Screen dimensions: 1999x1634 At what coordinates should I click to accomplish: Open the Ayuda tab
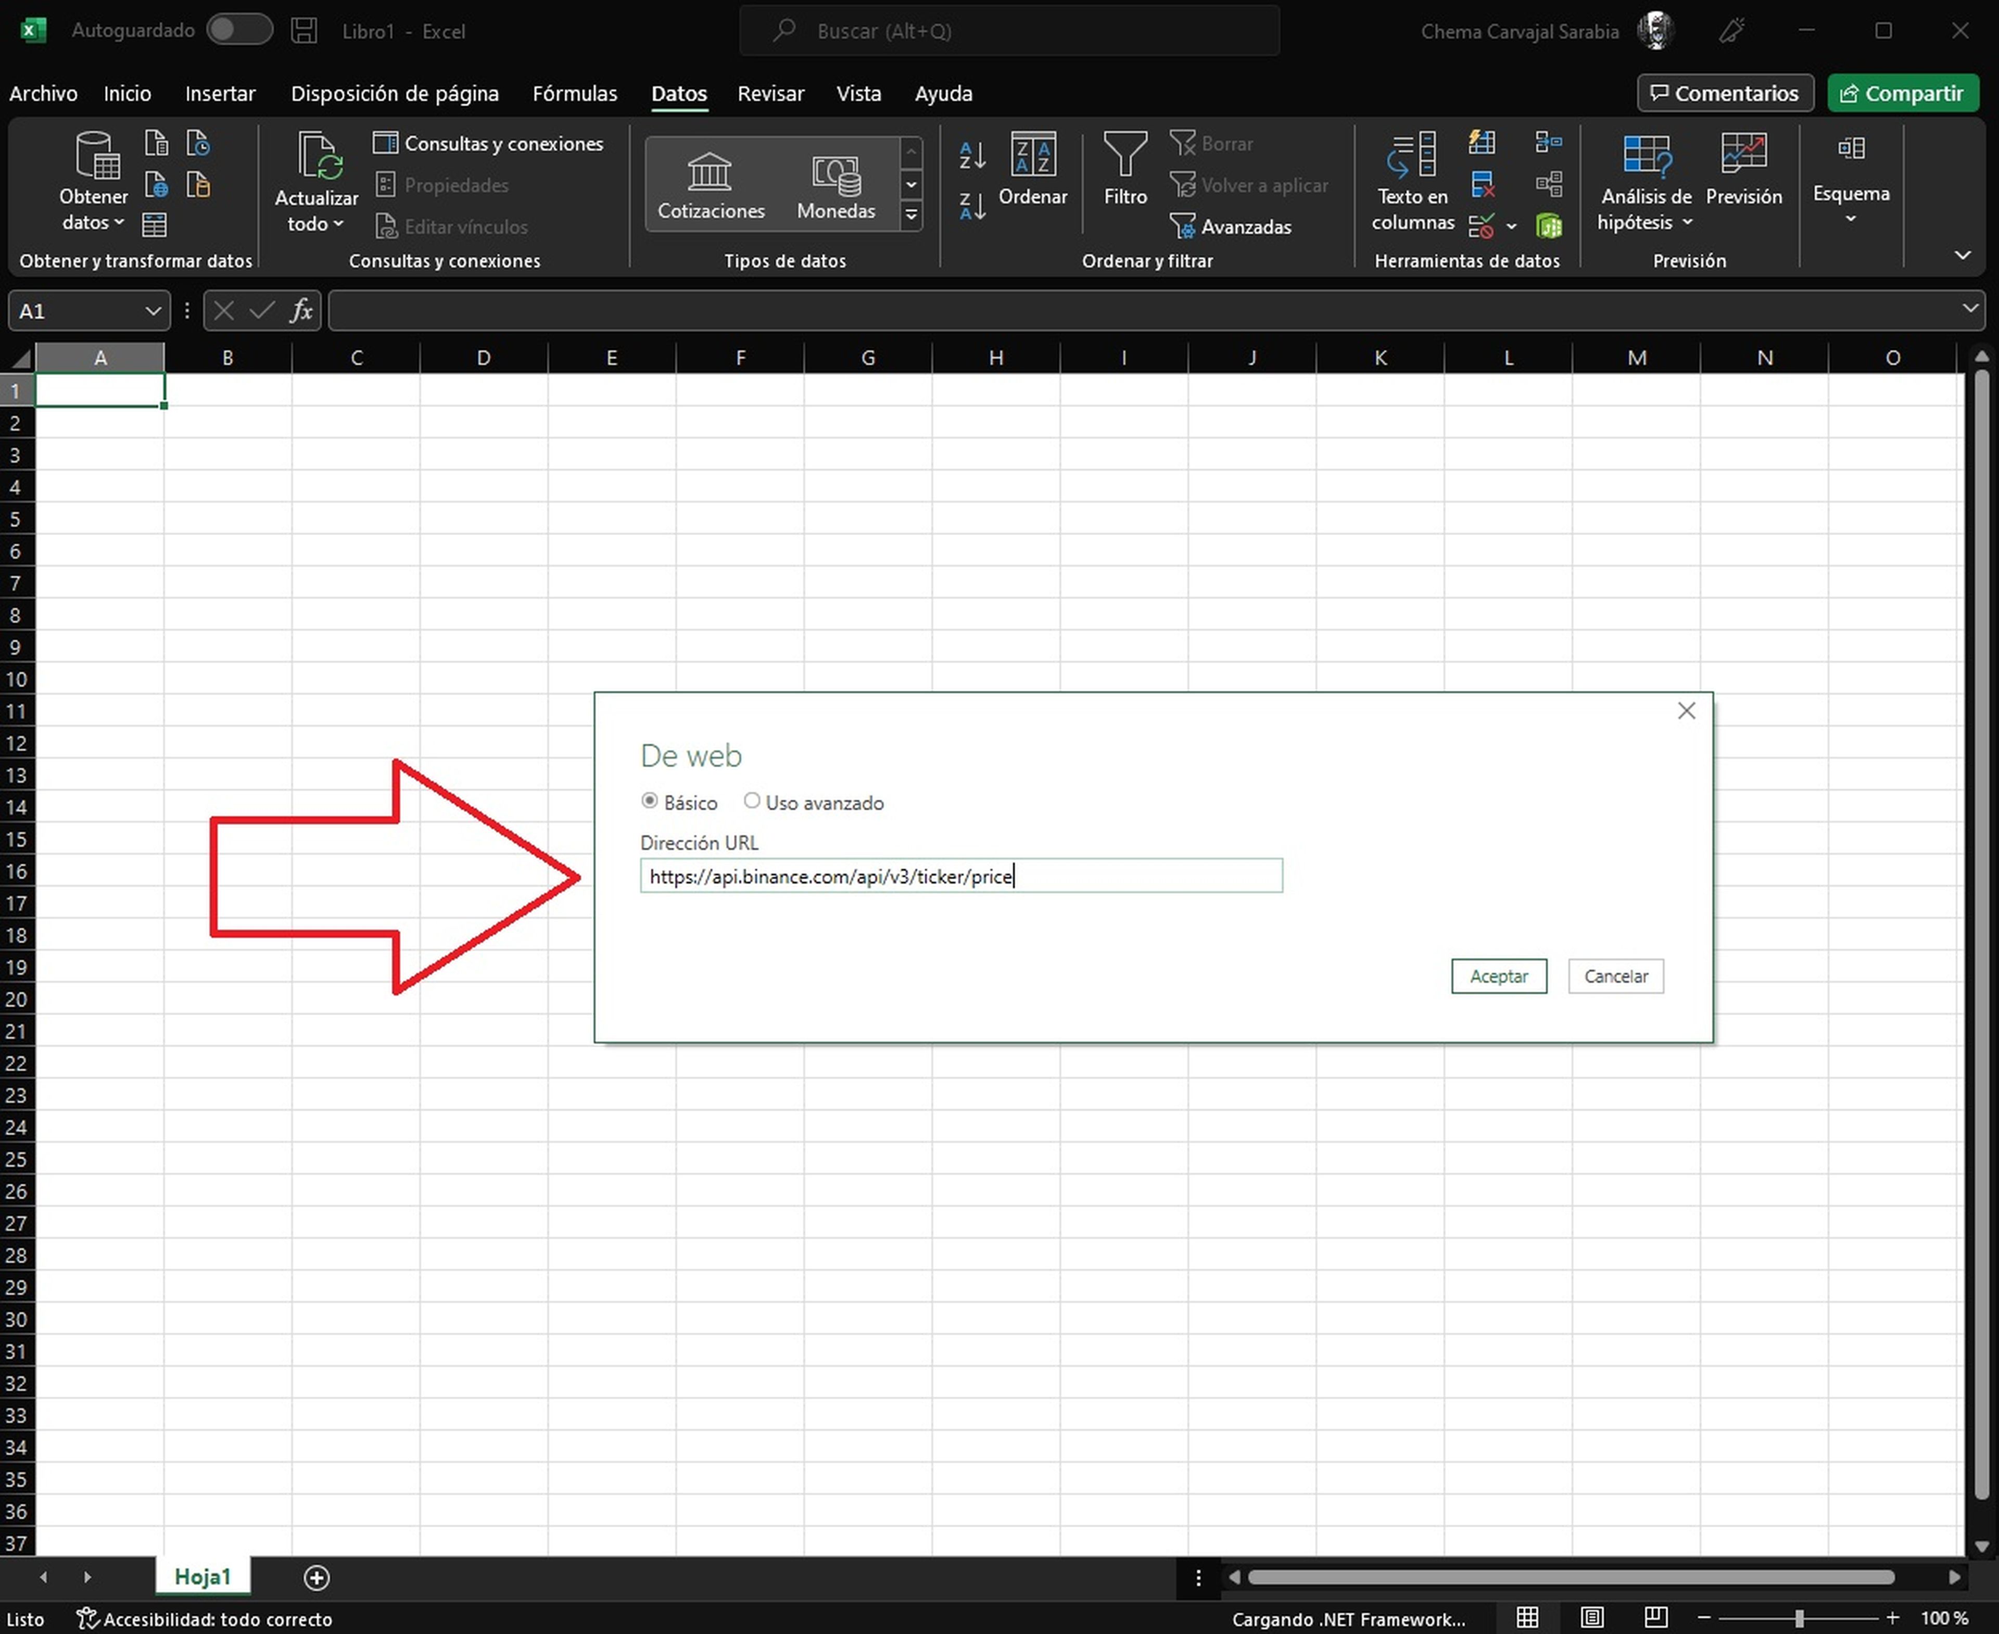[x=943, y=93]
